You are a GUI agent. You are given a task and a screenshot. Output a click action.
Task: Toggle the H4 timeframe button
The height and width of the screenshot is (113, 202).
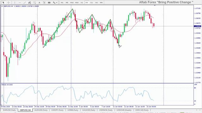(x=86, y=3)
